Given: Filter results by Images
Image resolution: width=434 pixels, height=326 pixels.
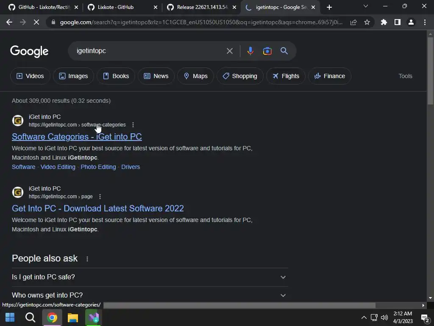Looking at the screenshot, I should tap(73, 76).
